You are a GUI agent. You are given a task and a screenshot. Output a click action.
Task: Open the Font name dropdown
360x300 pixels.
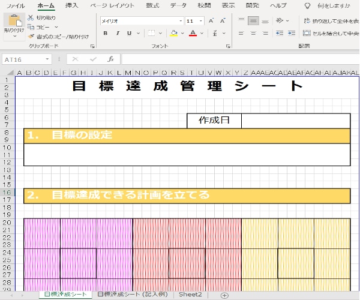(181, 21)
